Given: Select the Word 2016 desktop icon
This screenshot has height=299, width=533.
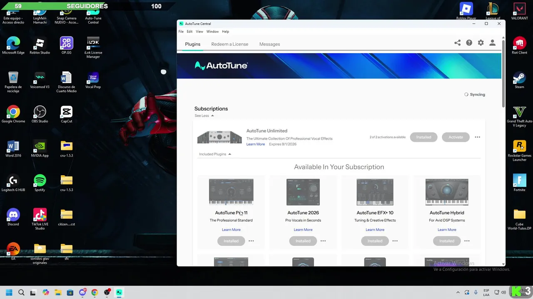Looking at the screenshot, I should pyautogui.click(x=13, y=149).
